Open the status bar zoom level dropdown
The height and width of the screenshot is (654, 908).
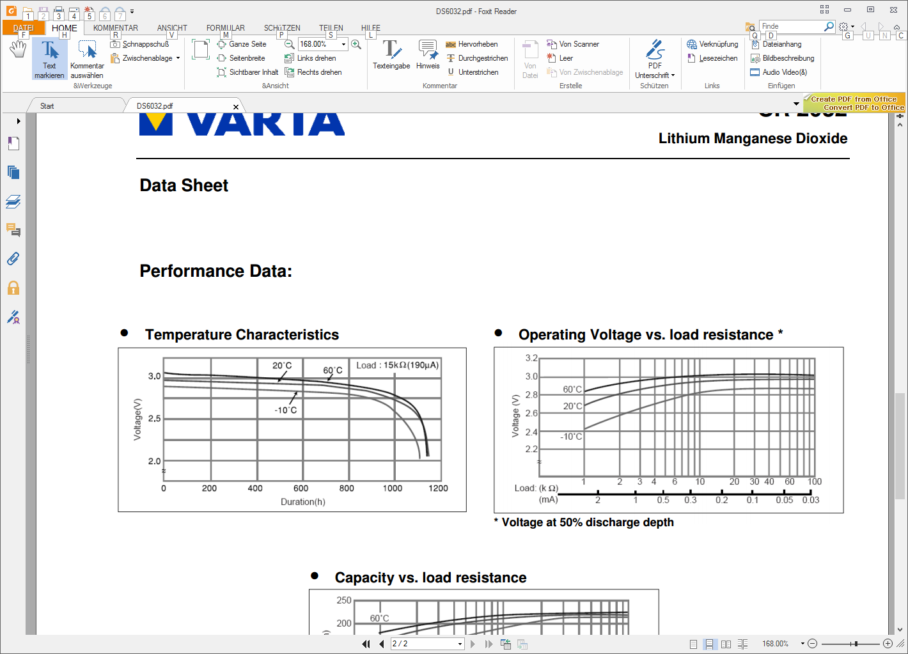coord(802,644)
